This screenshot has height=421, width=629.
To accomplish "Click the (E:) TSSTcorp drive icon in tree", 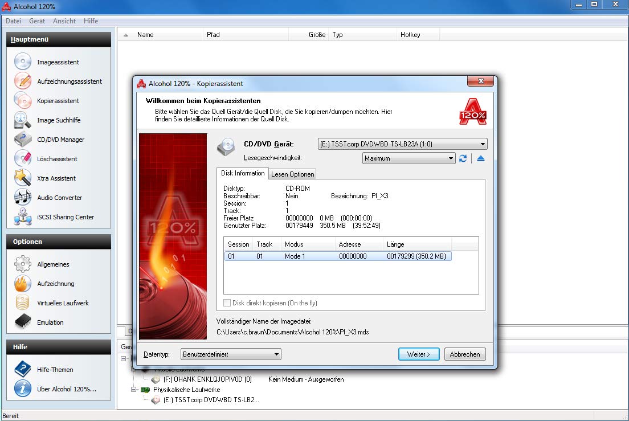I will [156, 400].
